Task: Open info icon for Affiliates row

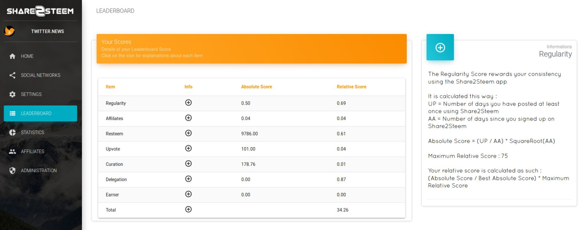Action: point(188,118)
